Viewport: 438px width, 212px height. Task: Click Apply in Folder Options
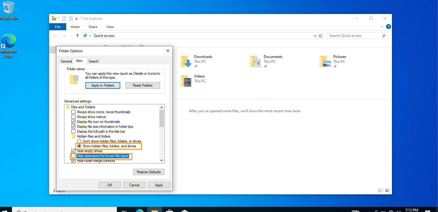point(159,185)
